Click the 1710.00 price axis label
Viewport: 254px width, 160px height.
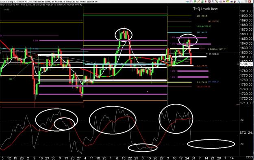click(246, 103)
